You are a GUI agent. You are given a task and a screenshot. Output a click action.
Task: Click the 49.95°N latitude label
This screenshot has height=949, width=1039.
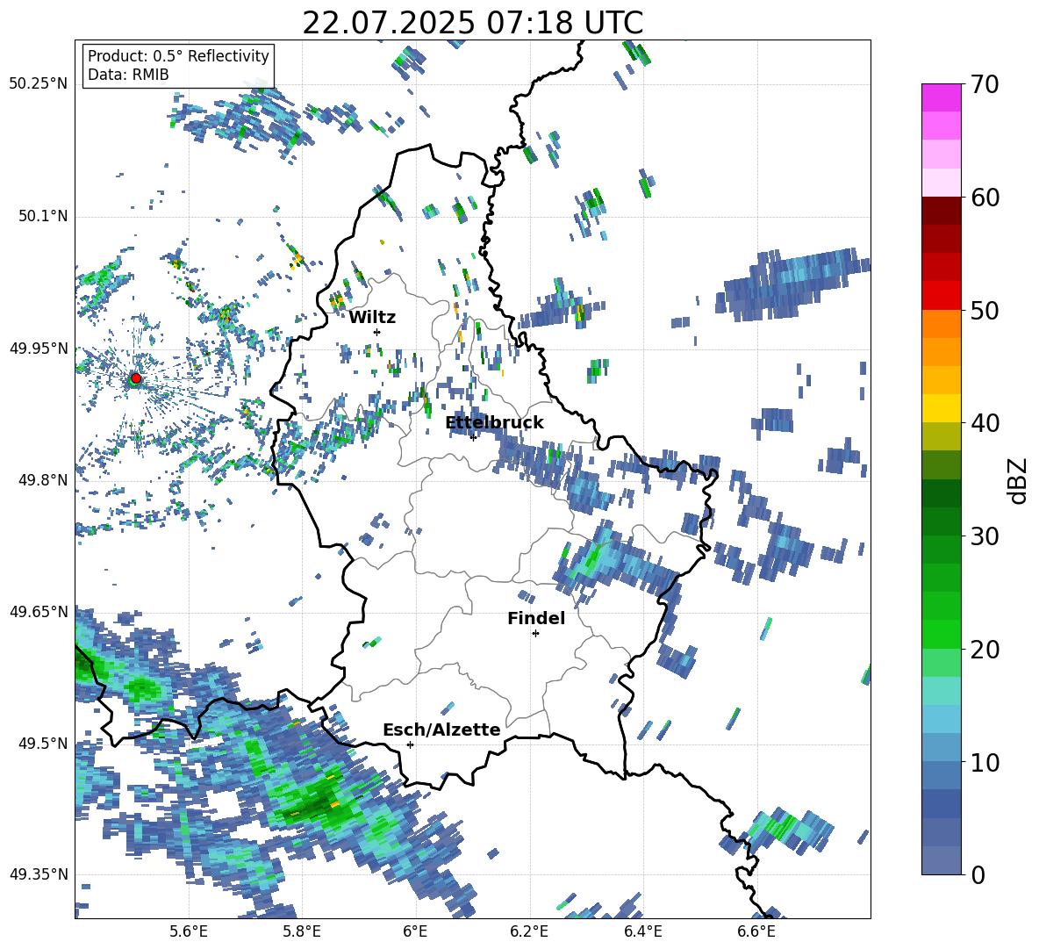coord(39,348)
